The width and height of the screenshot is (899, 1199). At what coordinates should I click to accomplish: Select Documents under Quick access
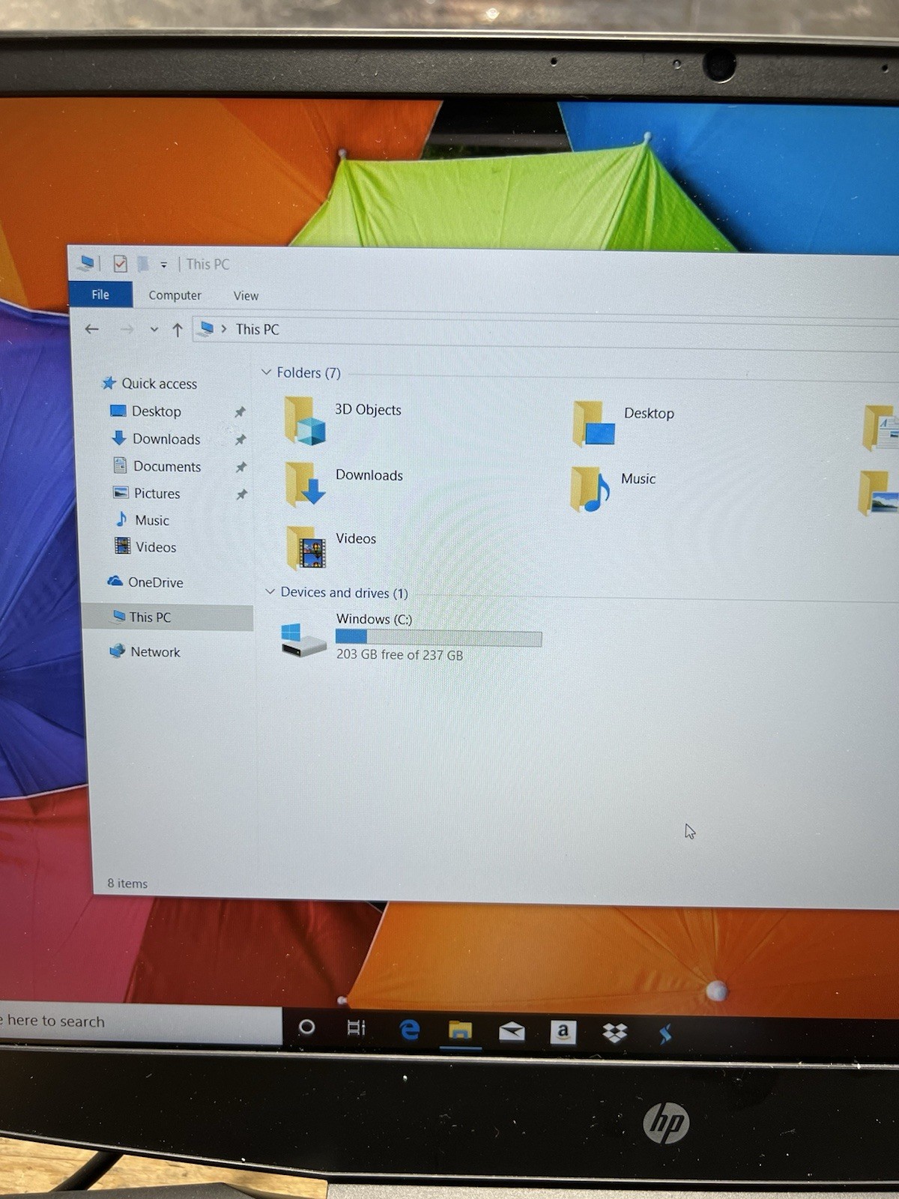coord(157,466)
